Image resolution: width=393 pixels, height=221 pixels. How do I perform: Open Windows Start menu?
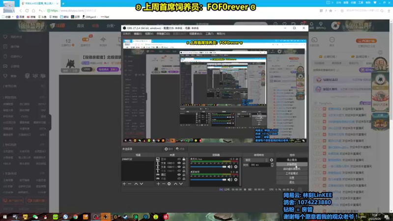tap(5, 217)
